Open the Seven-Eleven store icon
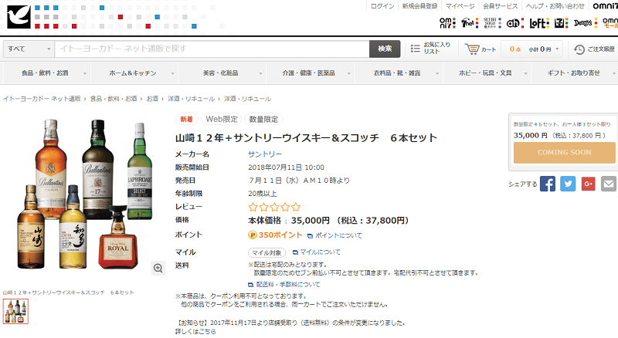The width and height of the screenshot is (618, 338). 562,23
